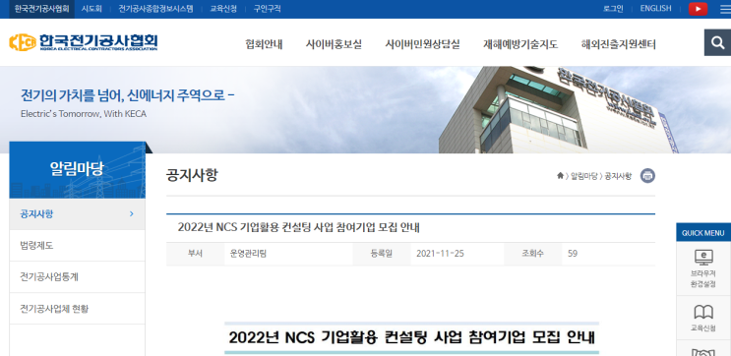Click the home breadcrumb icon
Screen dimensions: 731x356
coord(560,176)
